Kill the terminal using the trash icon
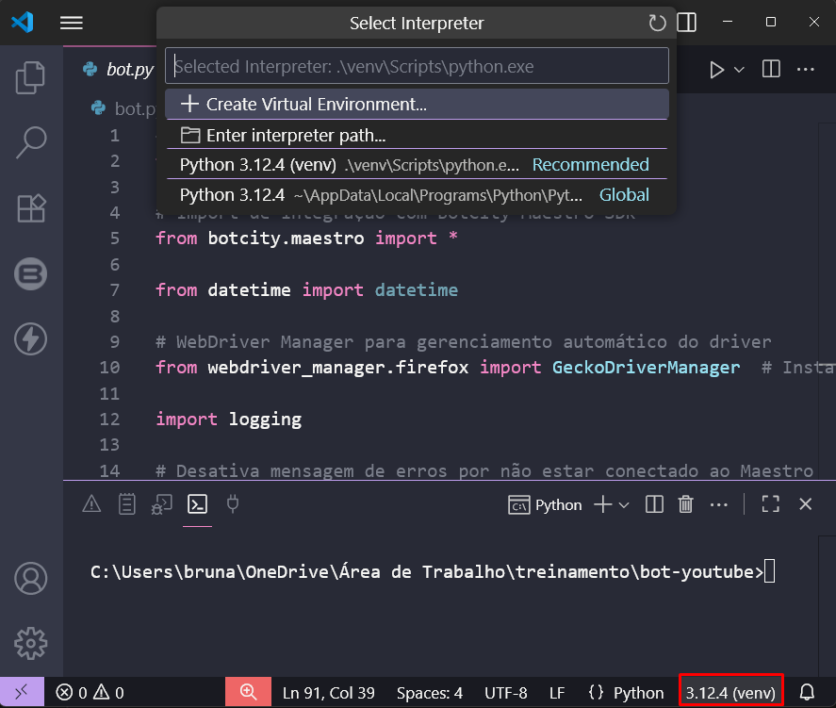This screenshot has width=836, height=708. (685, 504)
